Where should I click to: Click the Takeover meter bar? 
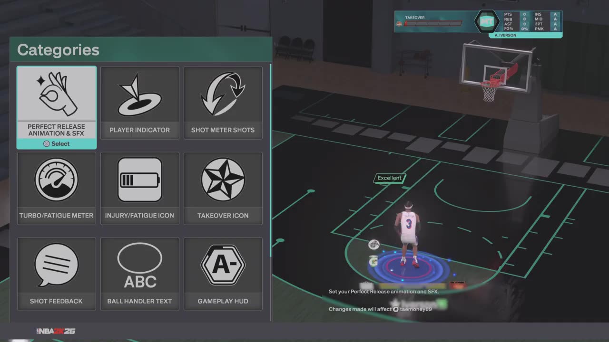tap(433, 23)
